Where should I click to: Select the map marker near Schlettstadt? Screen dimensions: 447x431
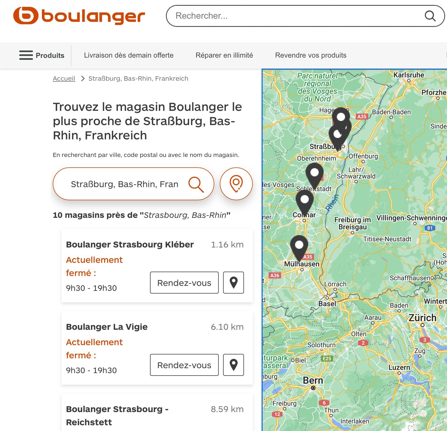[315, 176]
